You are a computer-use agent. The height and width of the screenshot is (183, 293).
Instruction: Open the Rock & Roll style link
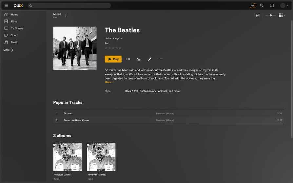click(132, 91)
